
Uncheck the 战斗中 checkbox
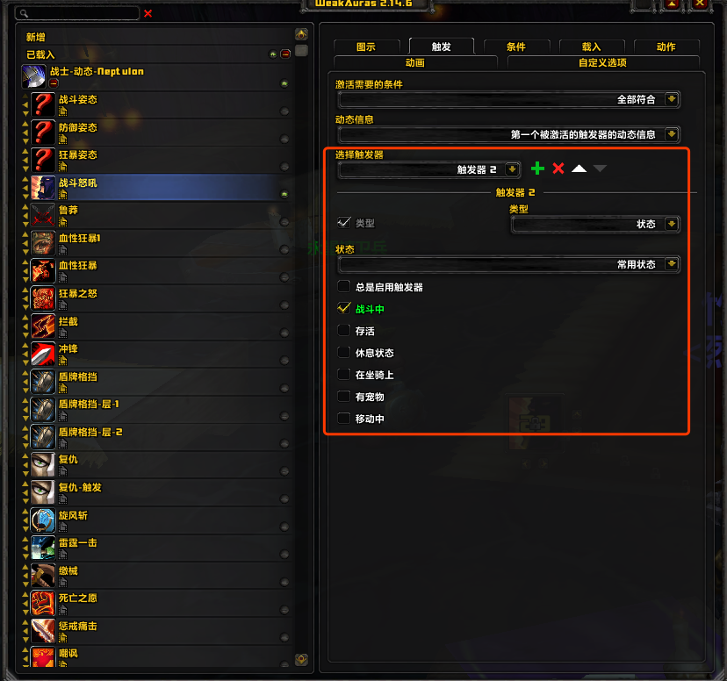tap(343, 309)
